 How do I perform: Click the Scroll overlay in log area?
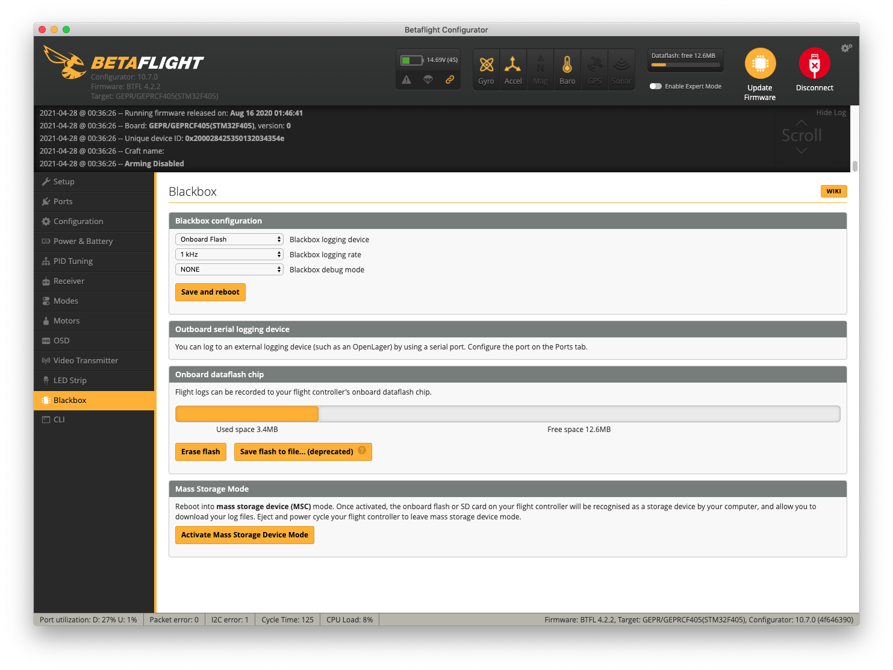[801, 136]
